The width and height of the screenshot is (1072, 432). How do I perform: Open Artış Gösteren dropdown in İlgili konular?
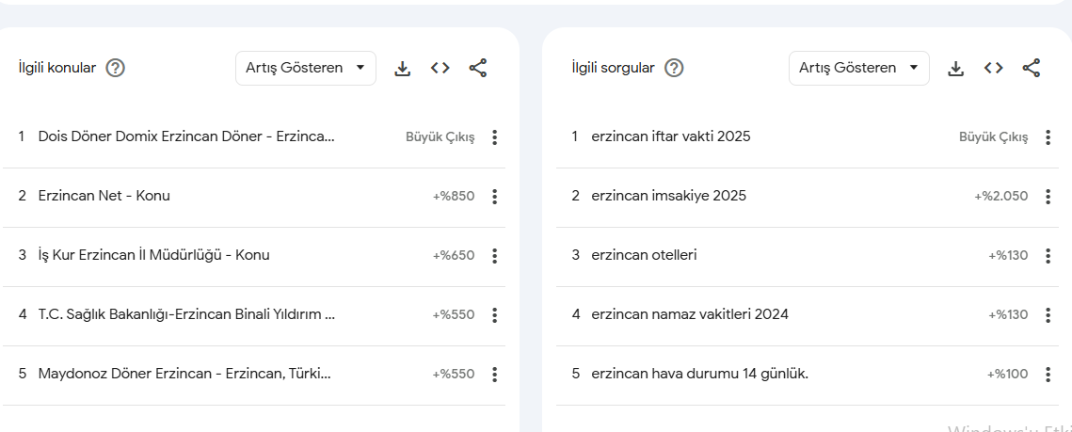click(306, 69)
